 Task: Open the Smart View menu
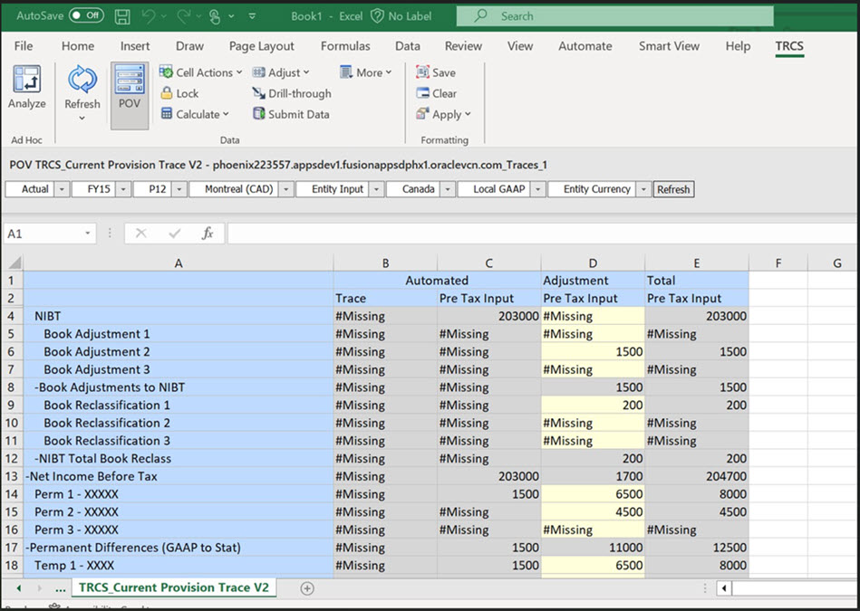click(669, 46)
